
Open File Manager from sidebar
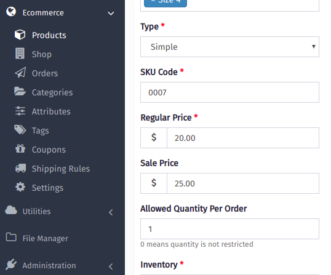(x=45, y=238)
